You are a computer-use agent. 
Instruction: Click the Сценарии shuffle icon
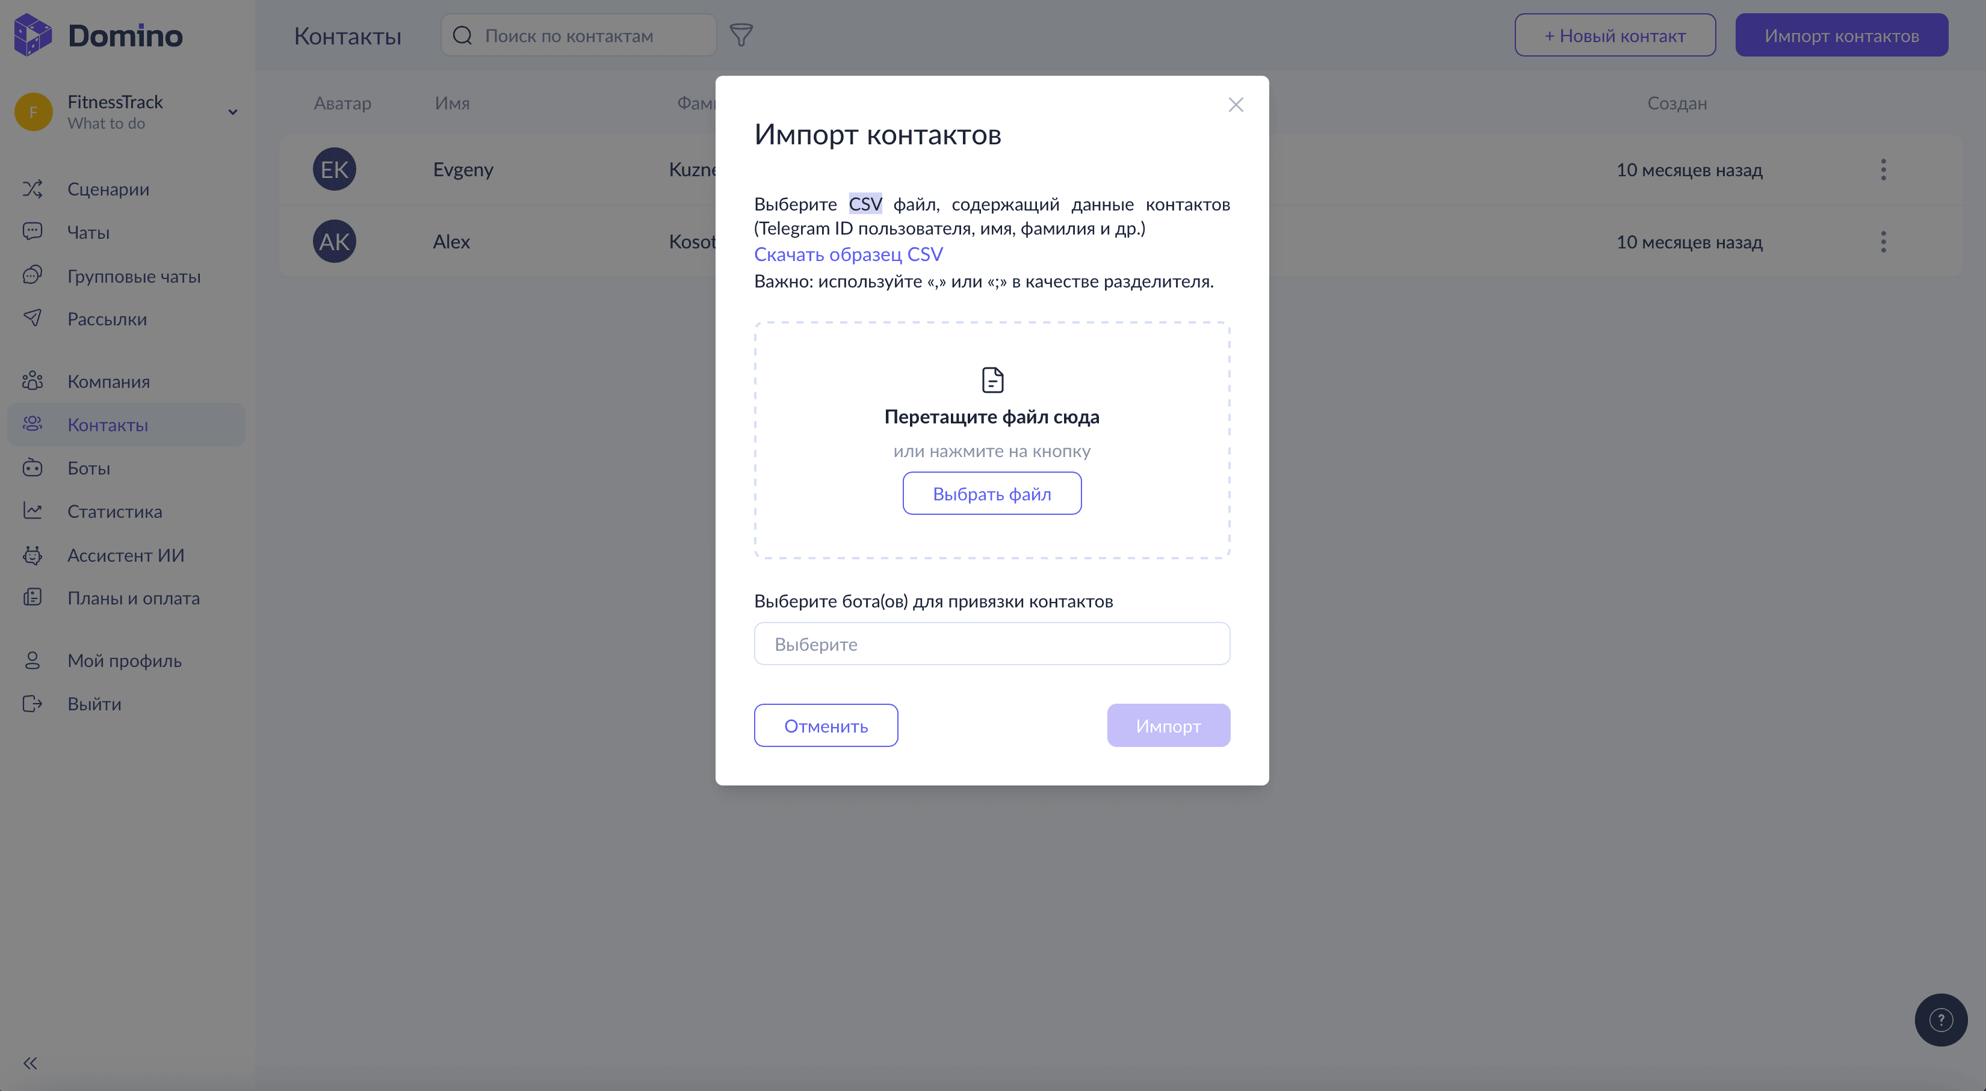[x=32, y=189]
